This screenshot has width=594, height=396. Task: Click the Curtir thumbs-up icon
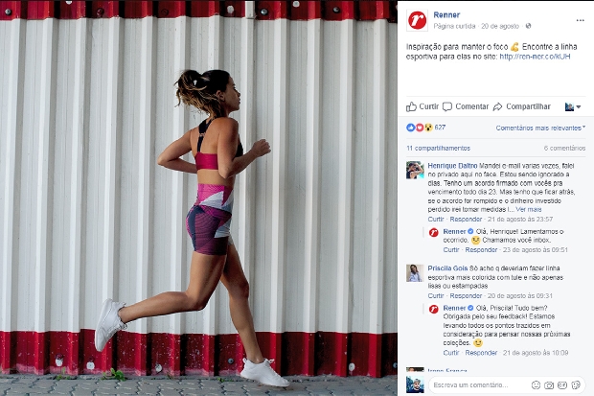411,106
